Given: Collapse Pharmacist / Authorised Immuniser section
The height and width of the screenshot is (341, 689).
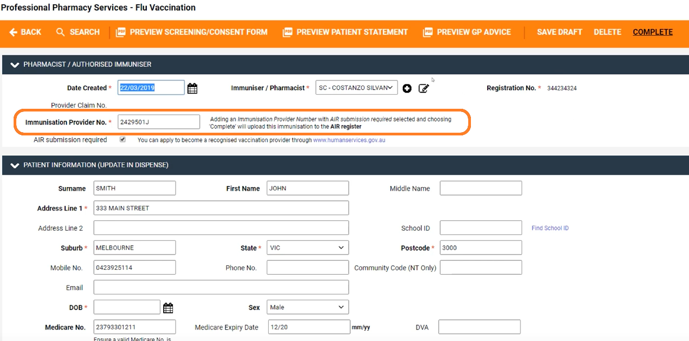Looking at the screenshot, I should click(15, 65).
